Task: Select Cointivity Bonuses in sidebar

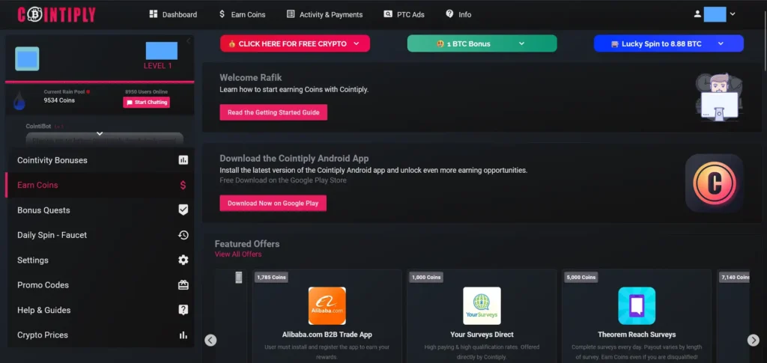Action: point(100,159)
